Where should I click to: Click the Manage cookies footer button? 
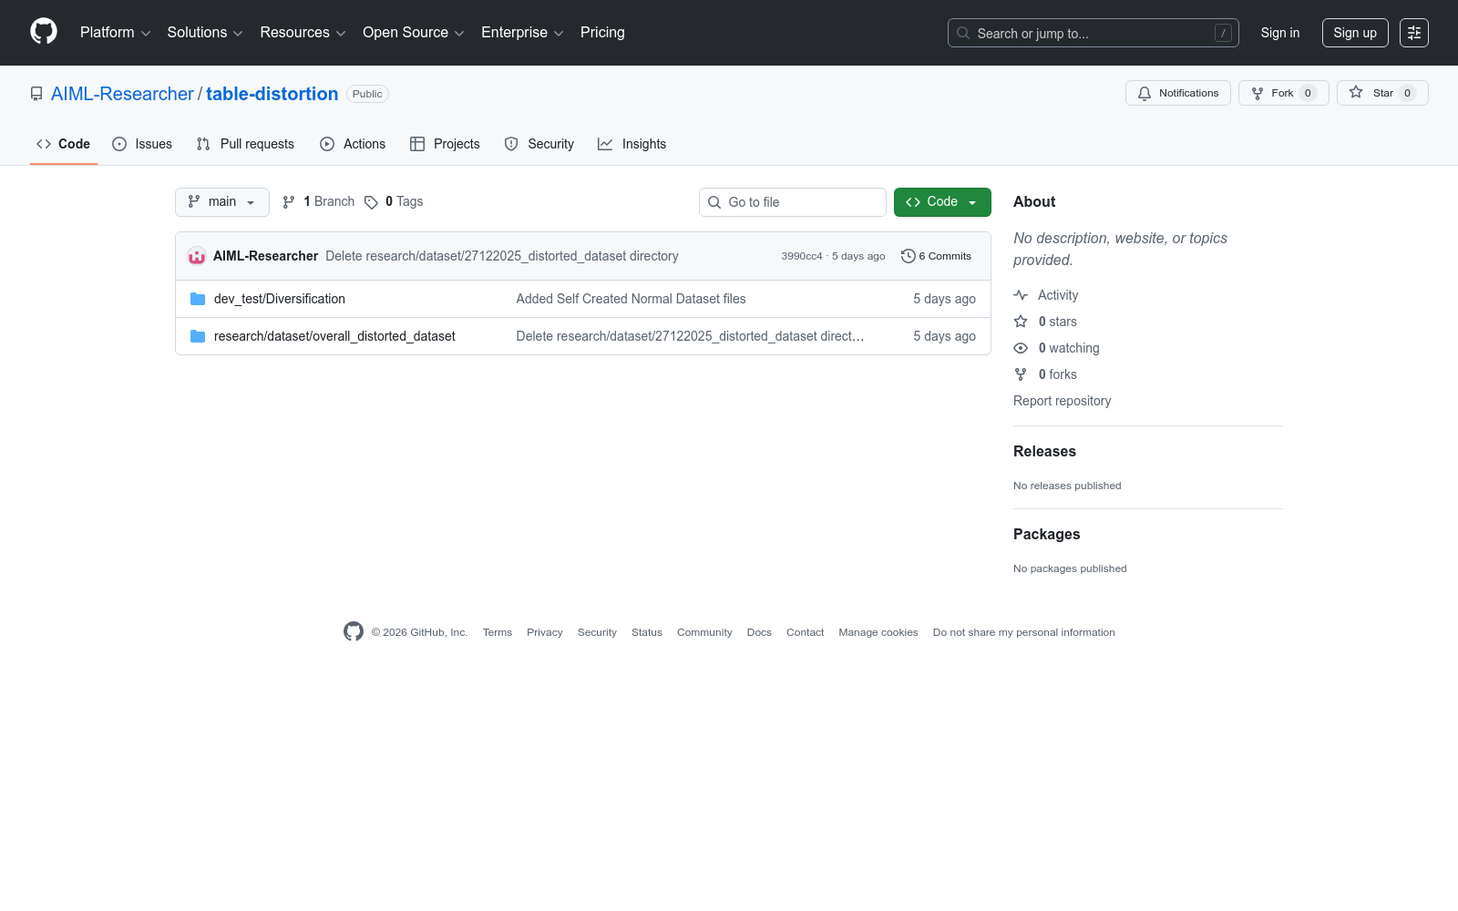tap(878, 632)
